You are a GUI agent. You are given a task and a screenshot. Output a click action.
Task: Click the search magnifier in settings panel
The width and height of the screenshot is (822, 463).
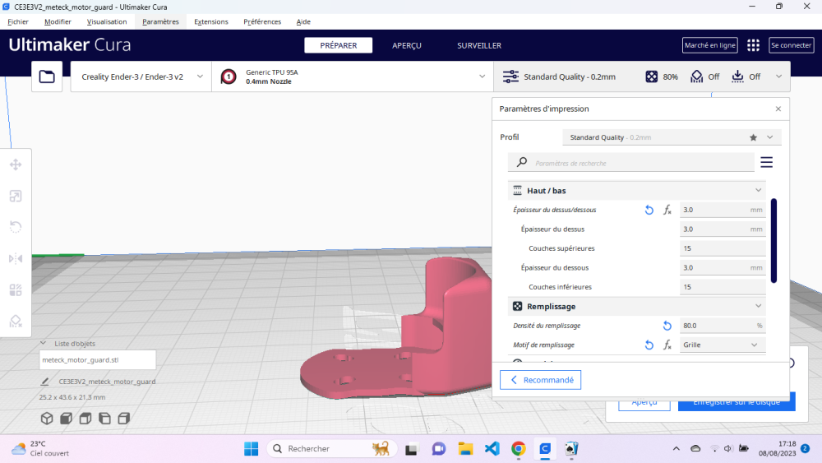point(522,162)
